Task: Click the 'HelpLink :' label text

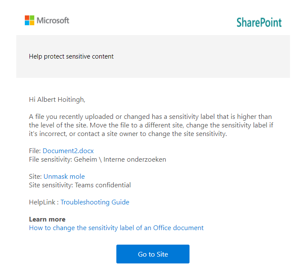Action: 44,202
